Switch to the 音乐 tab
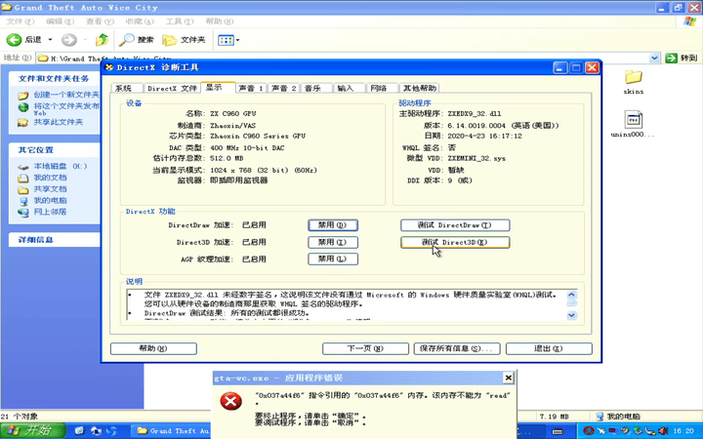The image size is (703, 439). coord(316,88)
